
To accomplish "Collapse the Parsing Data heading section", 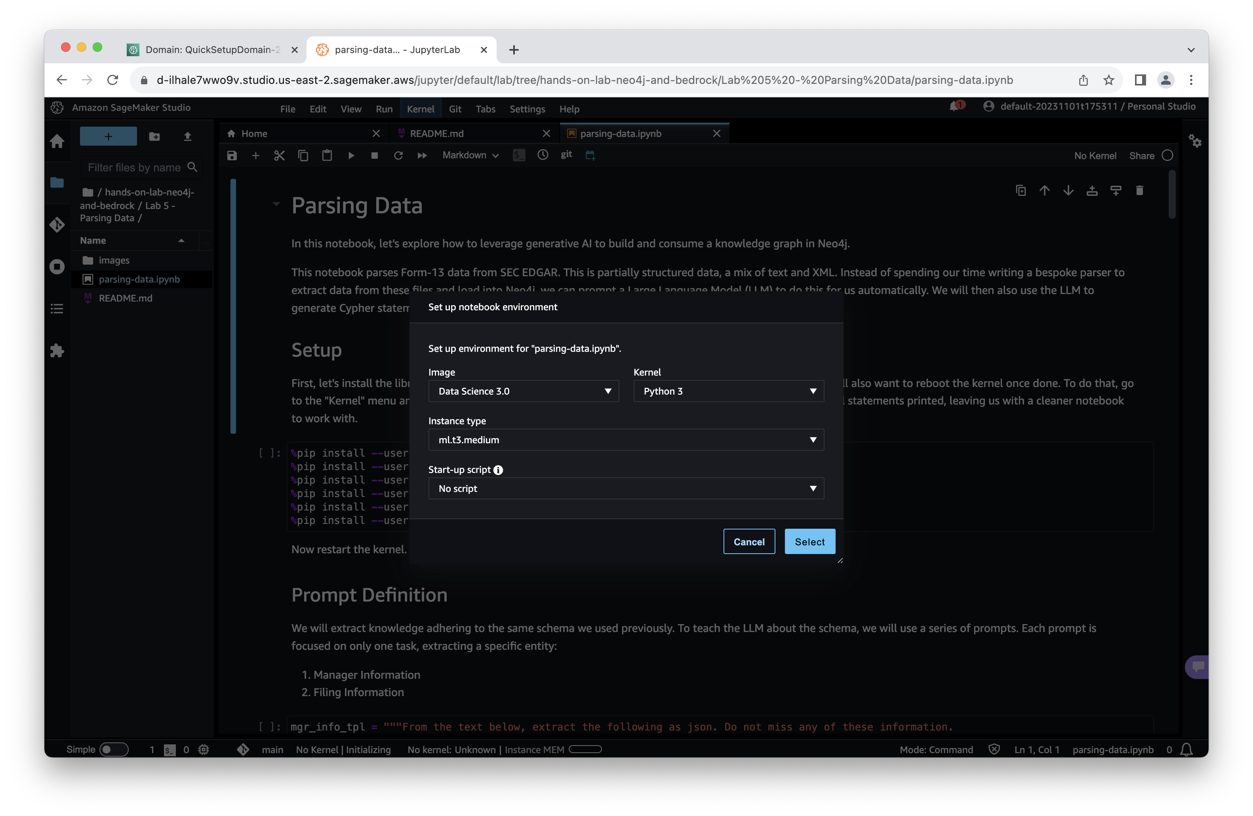I will tap(276, 204).
